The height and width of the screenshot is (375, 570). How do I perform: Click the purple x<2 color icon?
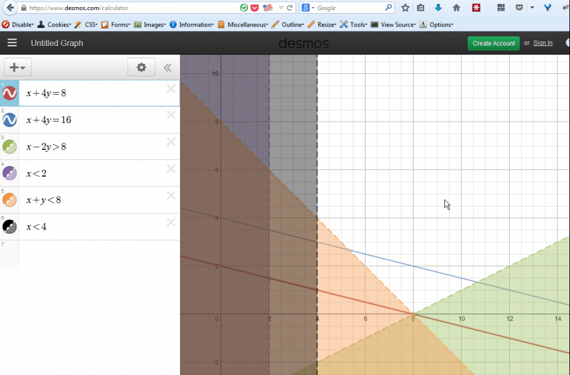point(9,173)
